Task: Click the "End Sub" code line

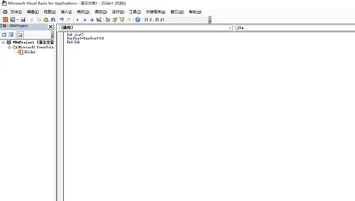Action: 73,42
